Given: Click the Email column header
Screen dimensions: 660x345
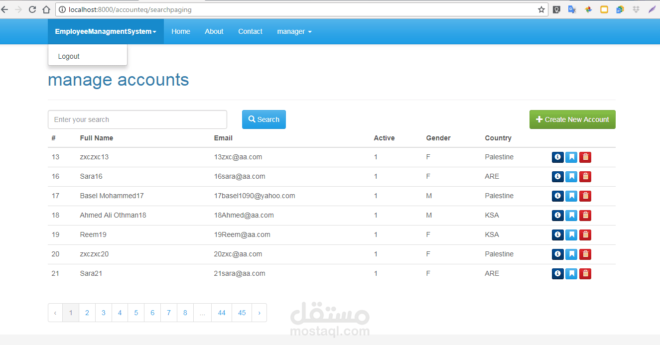Looking at the screenshot, I should (223, 138).
